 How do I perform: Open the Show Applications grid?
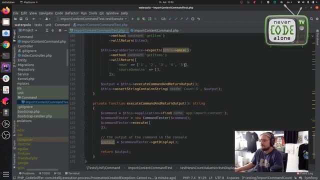tap(6, 174)
